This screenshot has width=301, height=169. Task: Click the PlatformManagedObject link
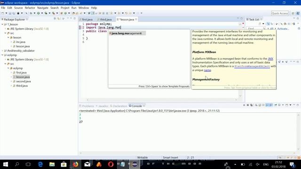pyautogui.click(x=252, y=66)
